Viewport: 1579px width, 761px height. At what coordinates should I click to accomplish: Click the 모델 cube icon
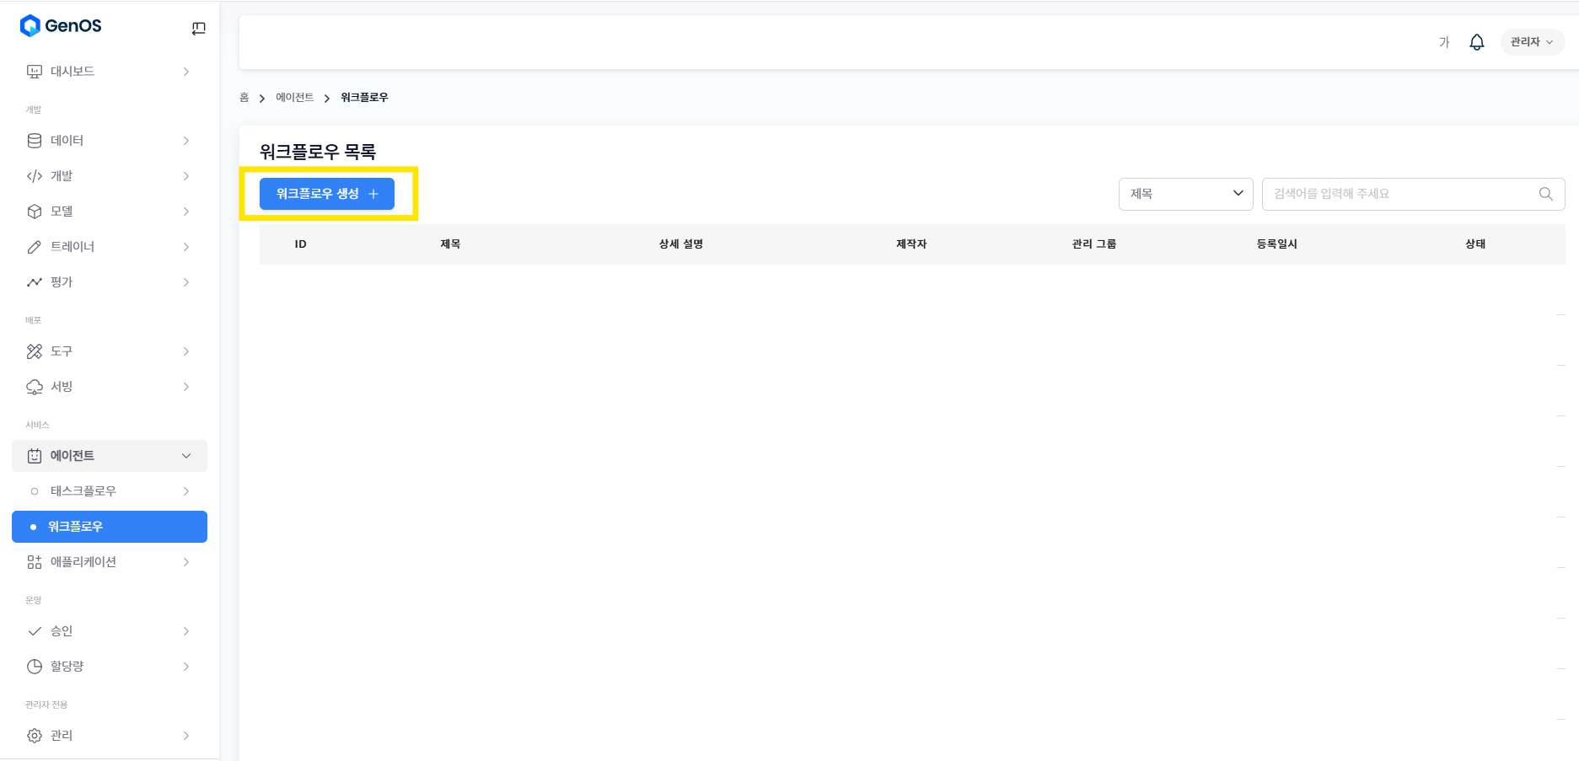tap(35, 212)
